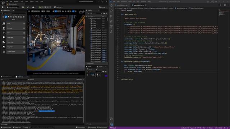Viewport: 230px width, 129px height.
Task: Switch to the Details tab
Action: 88,67
